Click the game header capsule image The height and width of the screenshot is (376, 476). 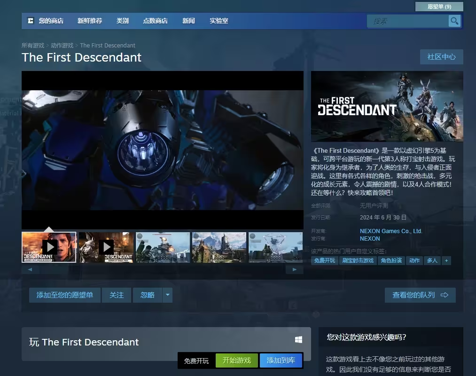click(387, 106)
